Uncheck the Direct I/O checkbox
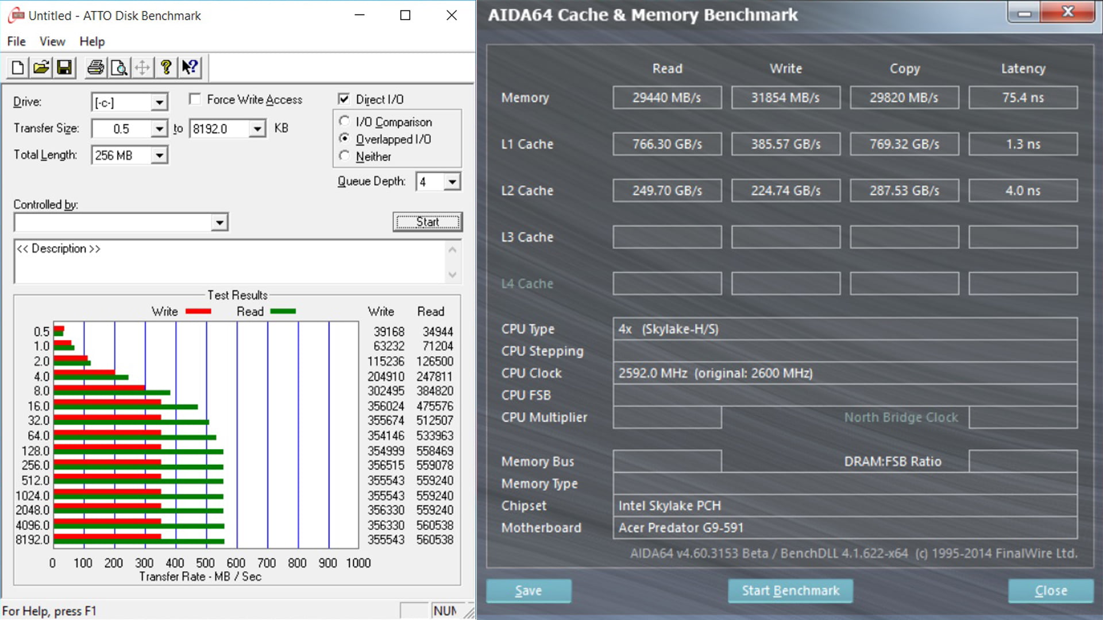1103x620 pixels. click(344, 99)
